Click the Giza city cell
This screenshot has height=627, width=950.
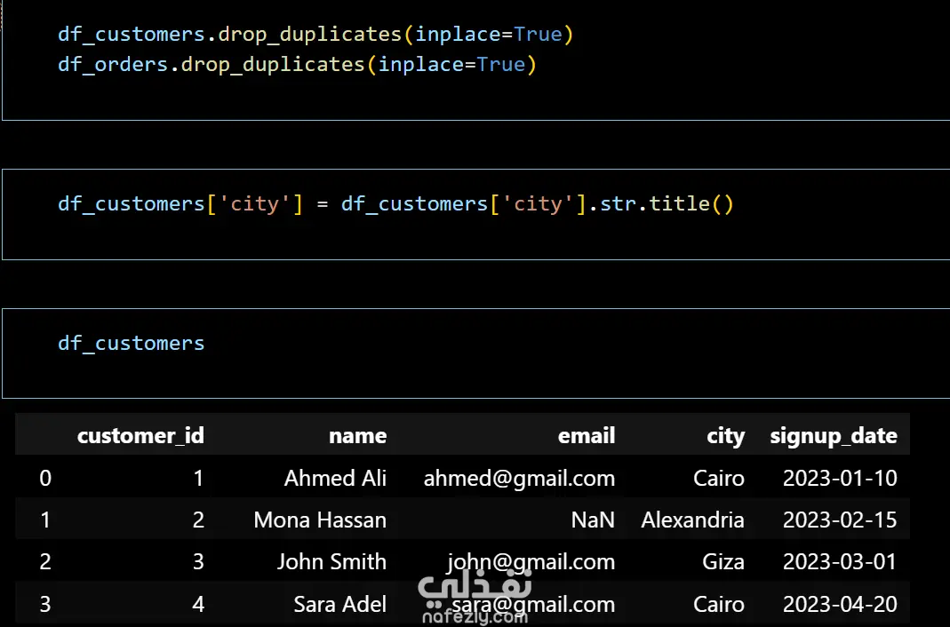[723, 561]
